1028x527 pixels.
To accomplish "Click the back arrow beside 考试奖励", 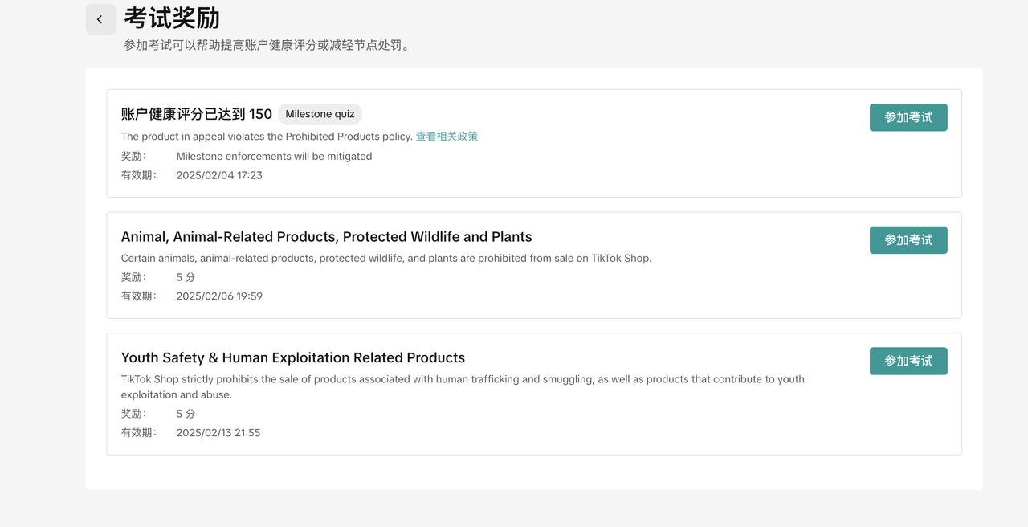I will [x=100, y=19].
